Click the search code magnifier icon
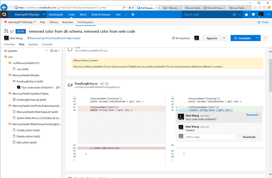The image size is (272, 178). (234, 15)
